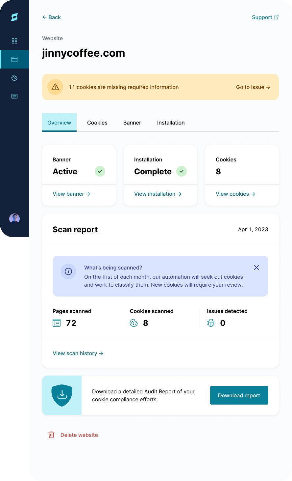The image size is (292, 481).
Task: Click the Issues detected bug icon
Action: pos(211,323)
